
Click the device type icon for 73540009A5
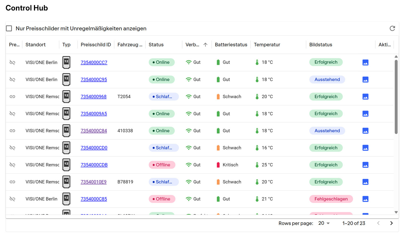pos(66,113)
